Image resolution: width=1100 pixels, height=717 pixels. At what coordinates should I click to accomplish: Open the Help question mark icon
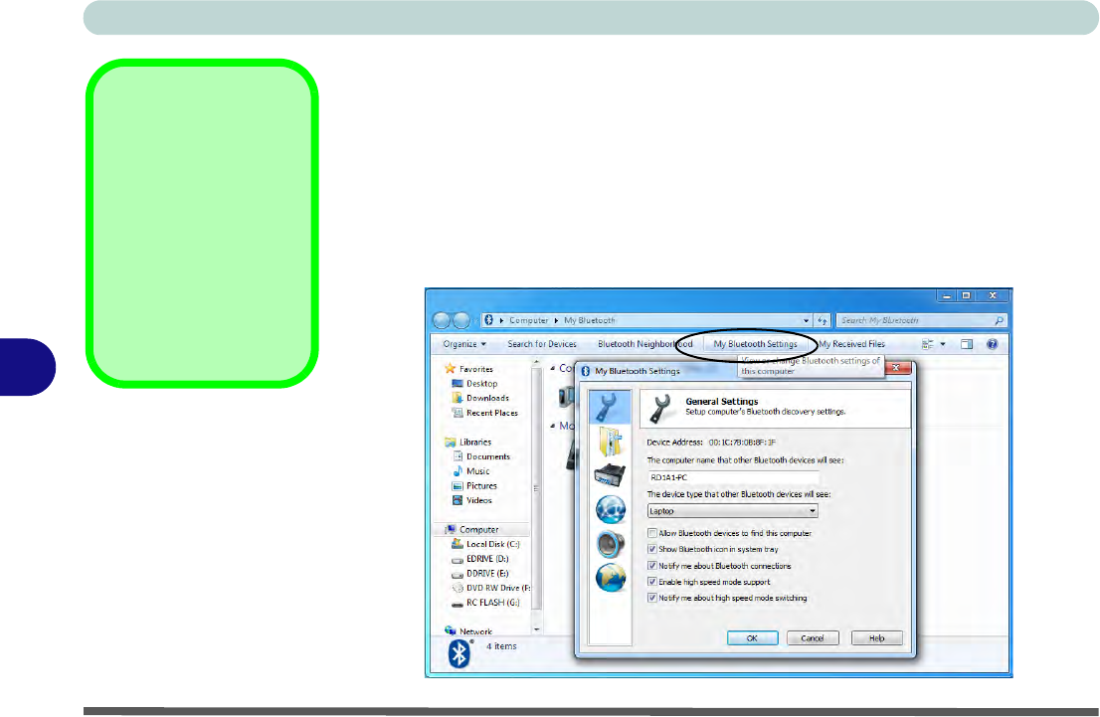pos(992,344)
